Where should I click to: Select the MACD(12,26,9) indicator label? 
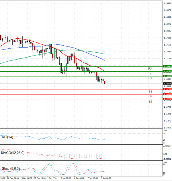coord(12,152)
